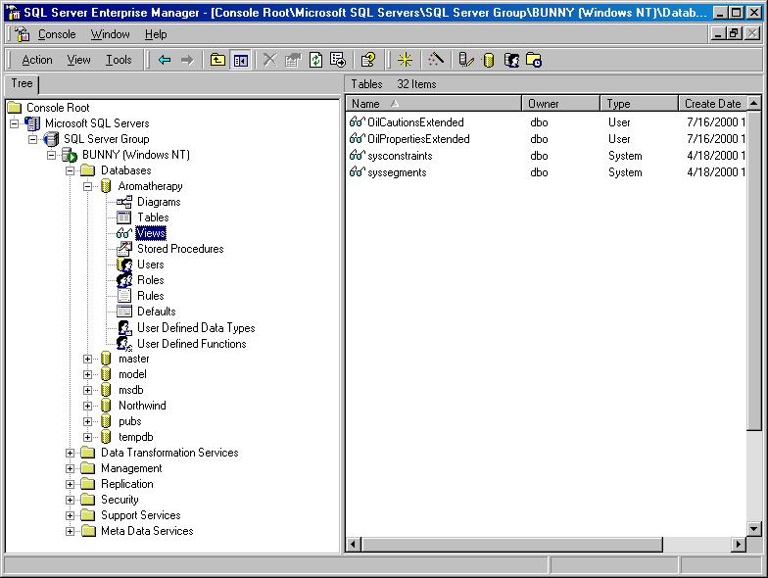The height and width of the screenshot is (578, 768).
Task: Click the New Login toolbar icon
Action: (x=511, y=61)
